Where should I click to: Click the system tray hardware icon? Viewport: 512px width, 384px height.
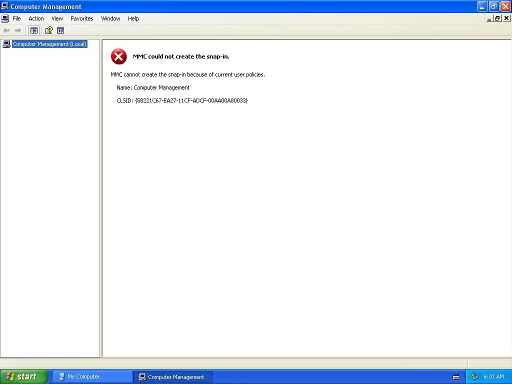(x=474, y=377)
